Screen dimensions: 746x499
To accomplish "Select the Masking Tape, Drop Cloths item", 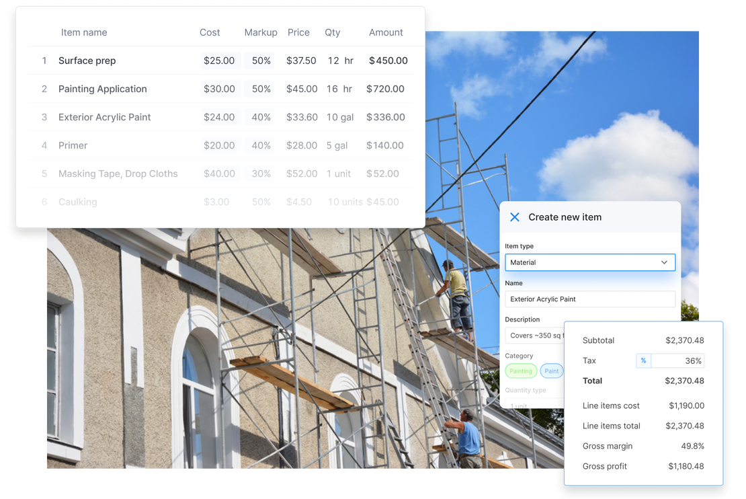I will pos(118,174).
